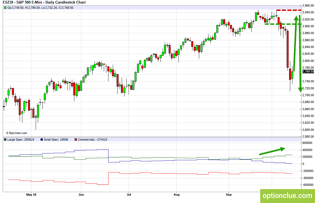Click the Large Spec: 255819 legend label
The width and height of the screenshot is (315, 203).
point(21,140)
